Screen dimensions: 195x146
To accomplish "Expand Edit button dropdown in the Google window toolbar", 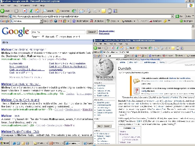I will tap(99, 11).
